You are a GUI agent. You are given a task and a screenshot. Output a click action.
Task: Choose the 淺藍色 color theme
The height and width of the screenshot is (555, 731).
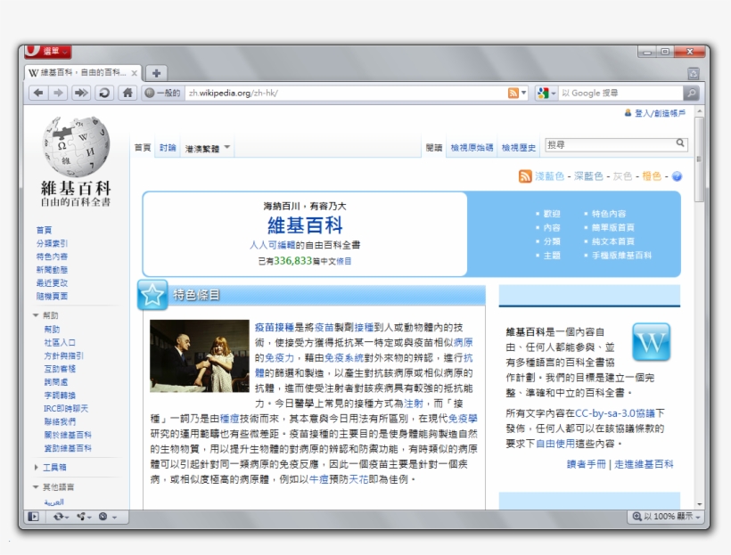[550, 176]
